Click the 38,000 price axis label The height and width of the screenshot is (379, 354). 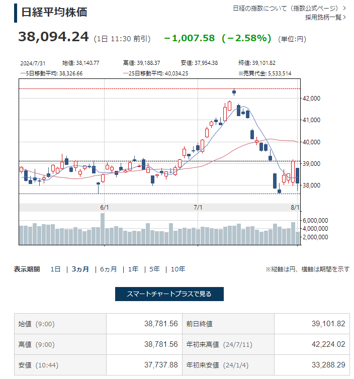click(x=311, y=185)
